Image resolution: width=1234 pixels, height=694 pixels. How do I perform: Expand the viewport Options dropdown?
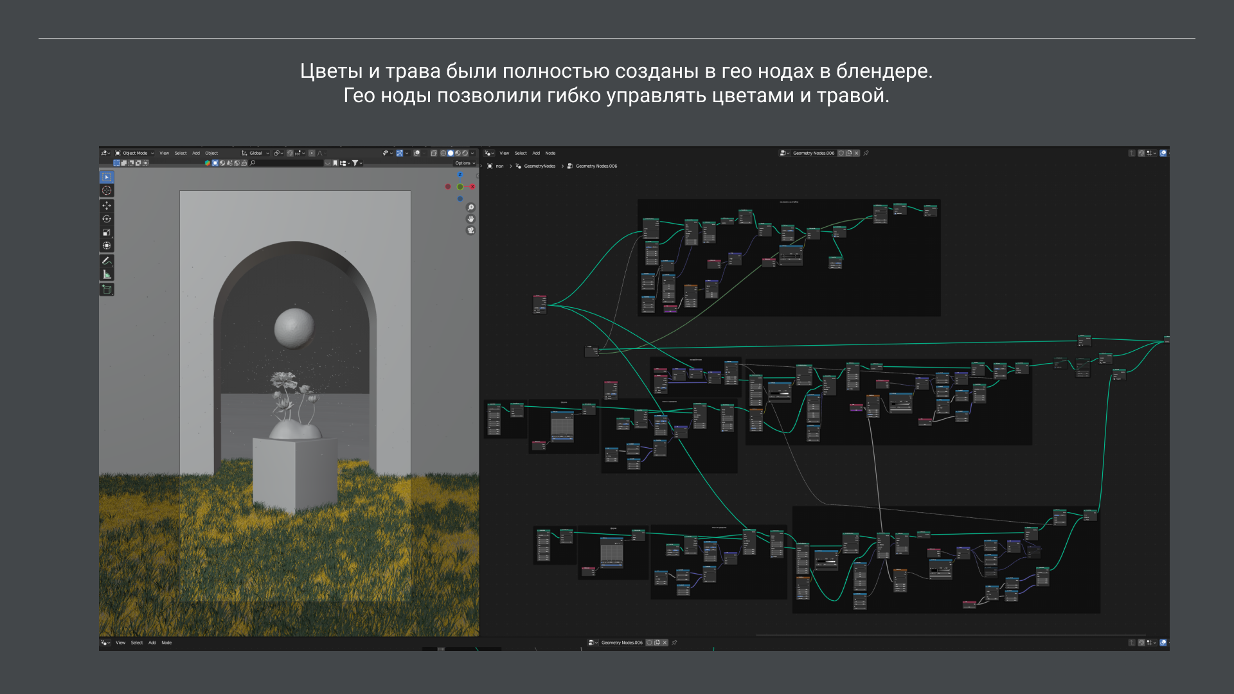click(x=465, y=163)
